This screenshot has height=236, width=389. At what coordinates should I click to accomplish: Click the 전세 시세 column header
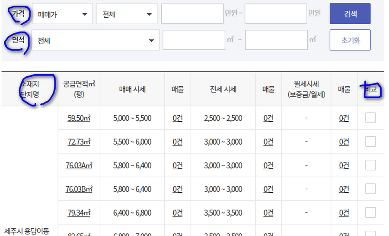tap(223, 89)
